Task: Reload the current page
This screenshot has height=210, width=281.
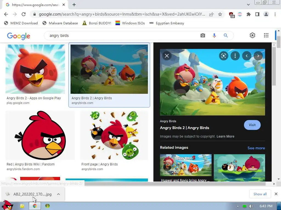Action: (x=24, y=14)
